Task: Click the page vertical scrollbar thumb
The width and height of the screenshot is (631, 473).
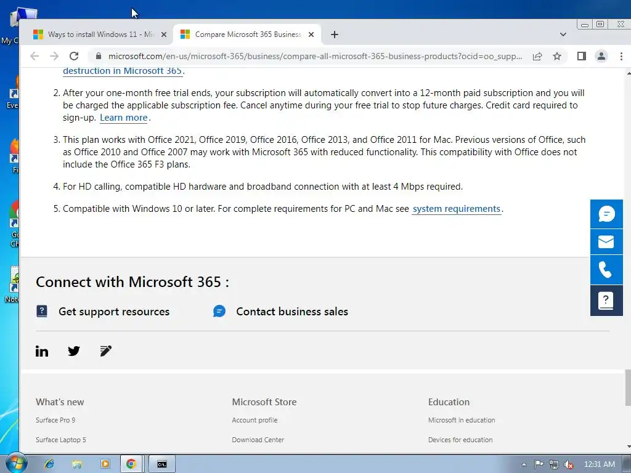Action: pyautogui.click(x=628, y=388)
